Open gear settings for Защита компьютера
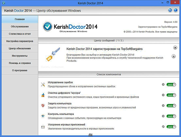181x137 pixels. 163,106
